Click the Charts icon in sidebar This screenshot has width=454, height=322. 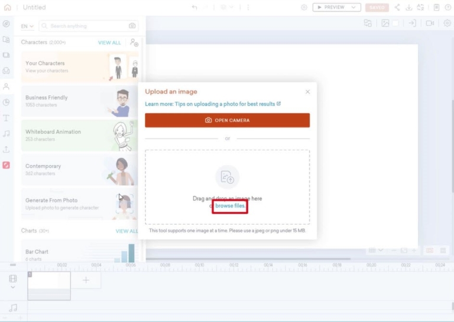6,102
